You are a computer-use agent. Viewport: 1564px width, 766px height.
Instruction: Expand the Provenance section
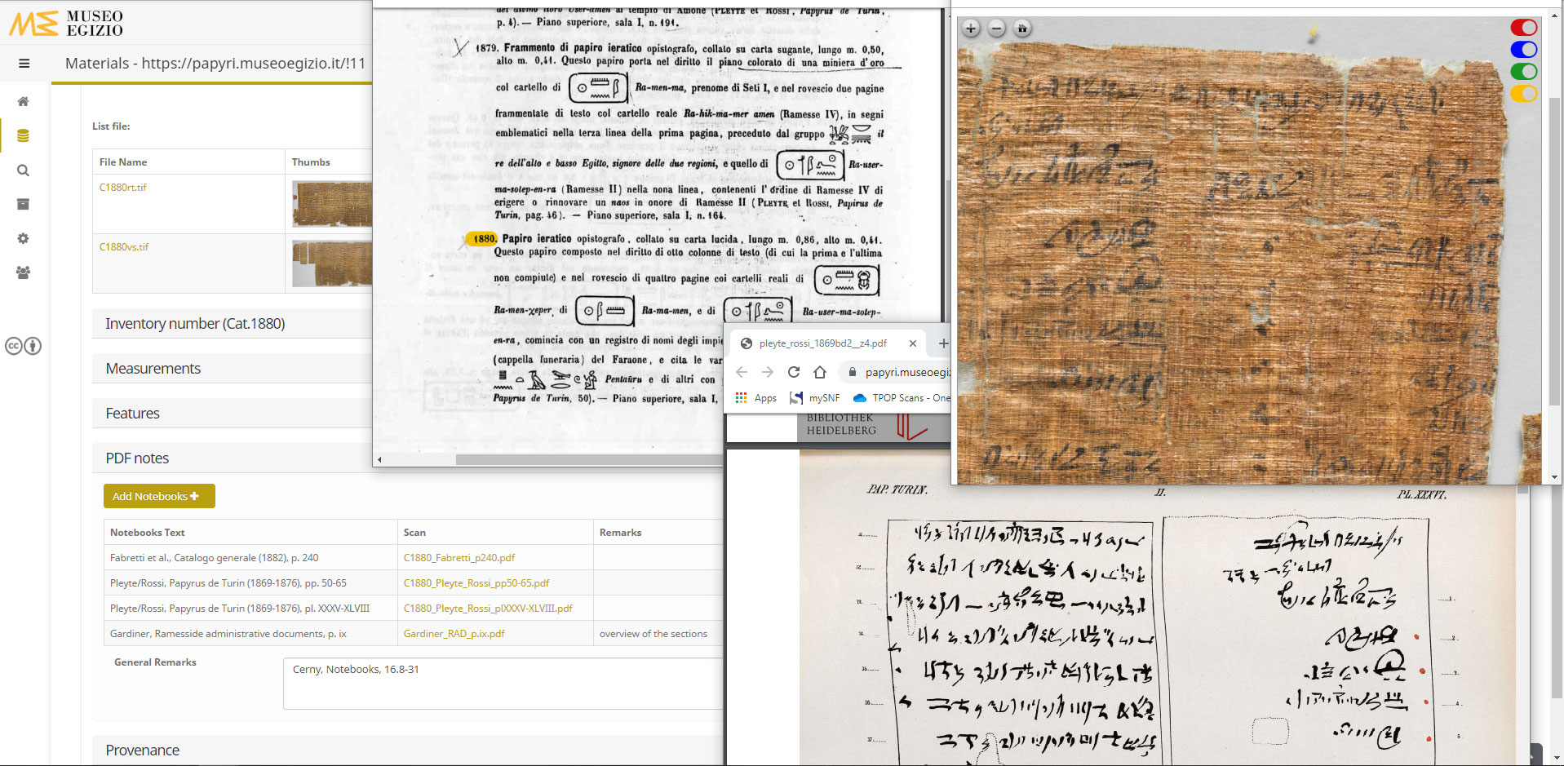click(143, 751)
